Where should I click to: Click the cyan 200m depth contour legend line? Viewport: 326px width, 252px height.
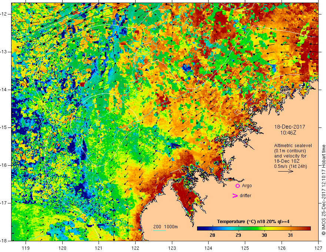160,231
